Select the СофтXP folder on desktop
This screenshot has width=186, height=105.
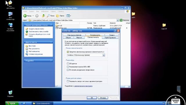[x=164, y=27]
